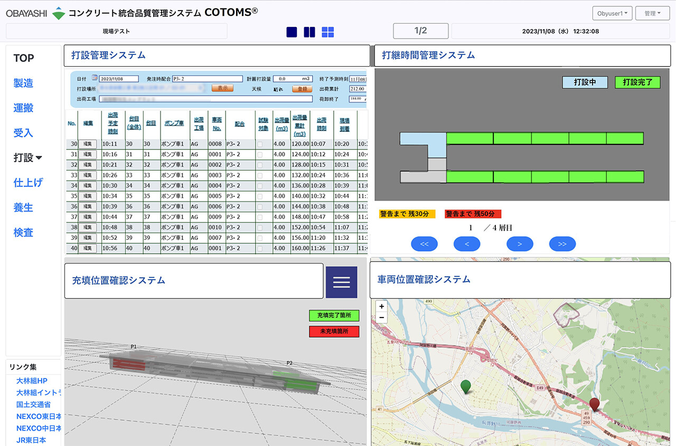Tick the 試験対象 checkbox in row 40
The image size is (676, 446).
pyautogui.click(x=259, y=248)
